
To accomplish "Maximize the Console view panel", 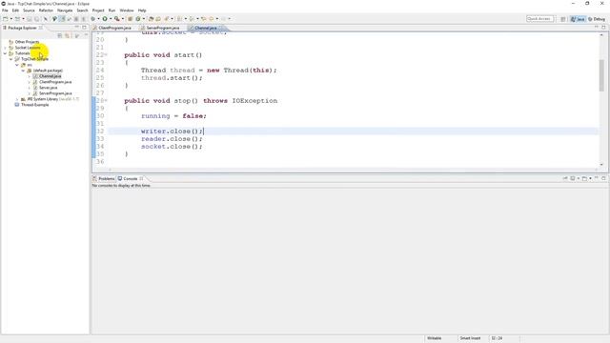I will pyautogui.click(x=603, y=178).
